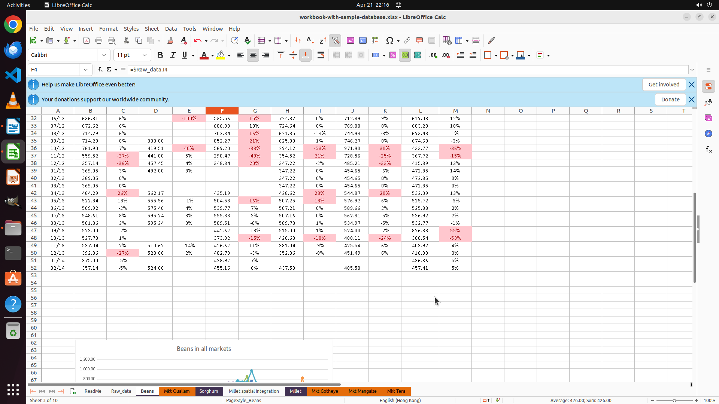Click Clone Formatting paintbrush icon
Image resolution: width=719 pixels, height=404 pixels.
pyautogui.click(x=170, y=41)
